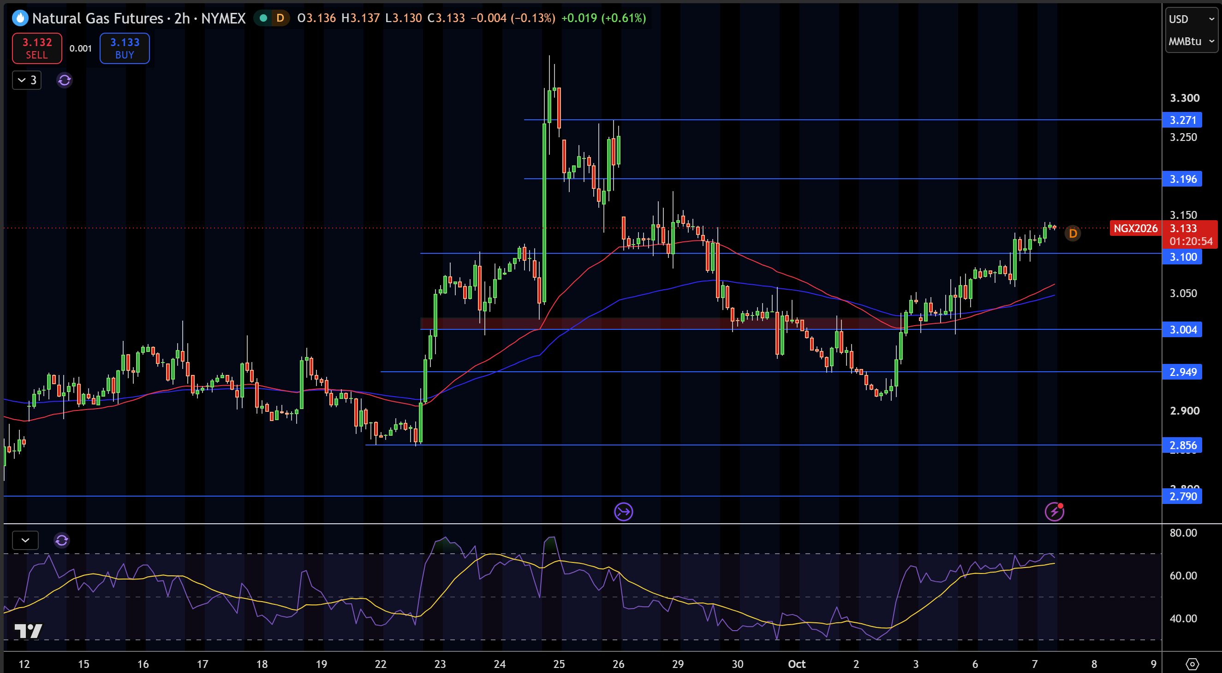Click the Natural Gas Futures symbol title
This screenshot has height=673, width=1222.
pos(98,18)
